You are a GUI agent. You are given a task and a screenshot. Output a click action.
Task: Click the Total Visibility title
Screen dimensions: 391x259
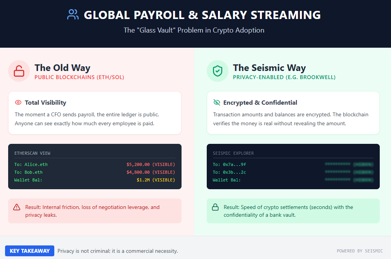(45, 102)
